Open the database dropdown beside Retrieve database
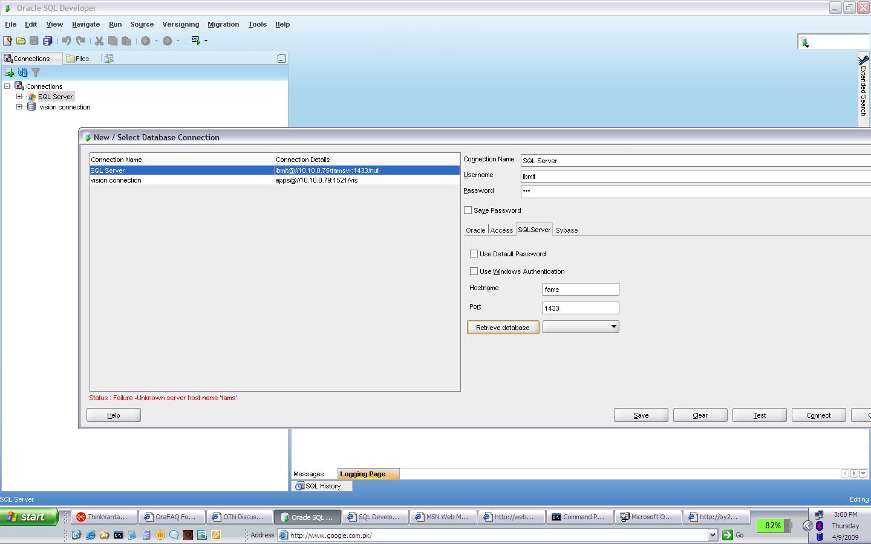 [613, 327]
